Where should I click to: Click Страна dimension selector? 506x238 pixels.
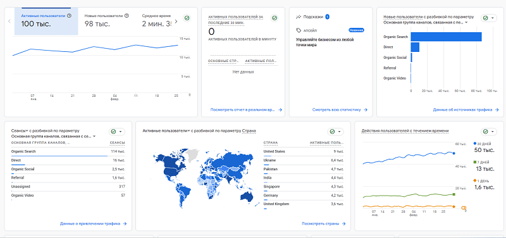(x=249, y=130)
